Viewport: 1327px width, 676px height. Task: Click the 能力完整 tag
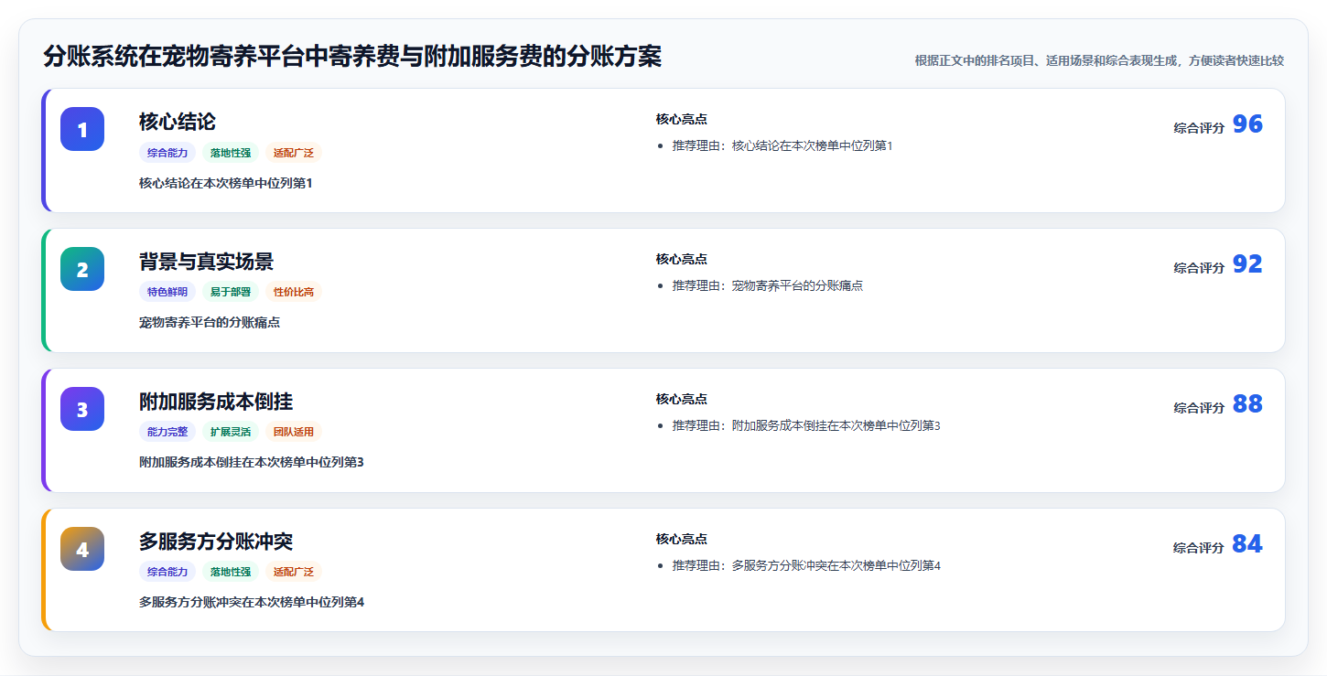167,433
